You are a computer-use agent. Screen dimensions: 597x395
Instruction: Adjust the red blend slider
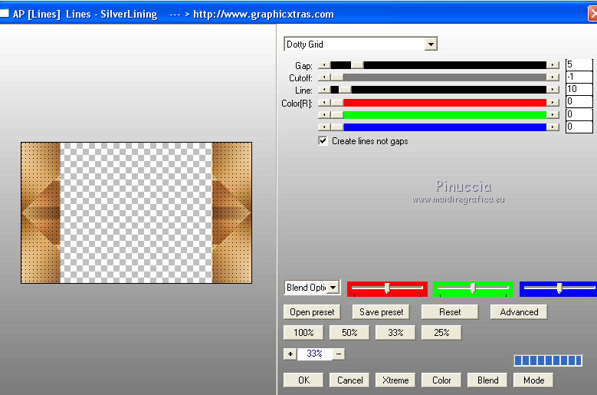click(x=387, y=288)
